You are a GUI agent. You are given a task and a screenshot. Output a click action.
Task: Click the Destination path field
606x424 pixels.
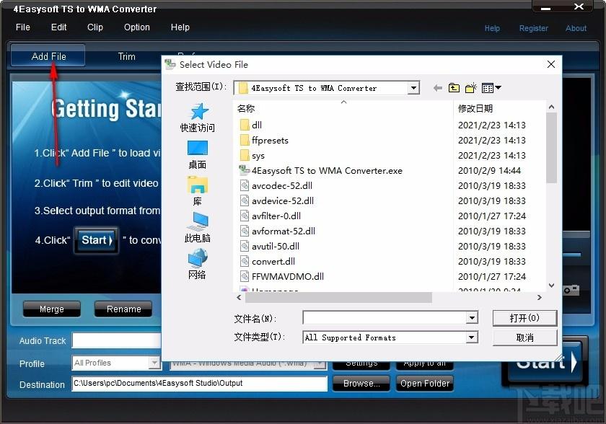(x=199, y=384)
